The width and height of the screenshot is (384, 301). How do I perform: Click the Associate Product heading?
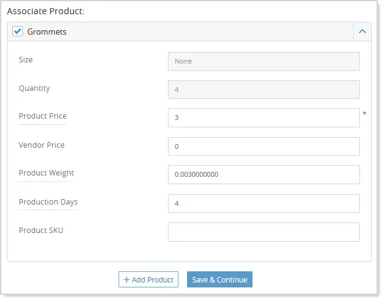click(46, 11)
